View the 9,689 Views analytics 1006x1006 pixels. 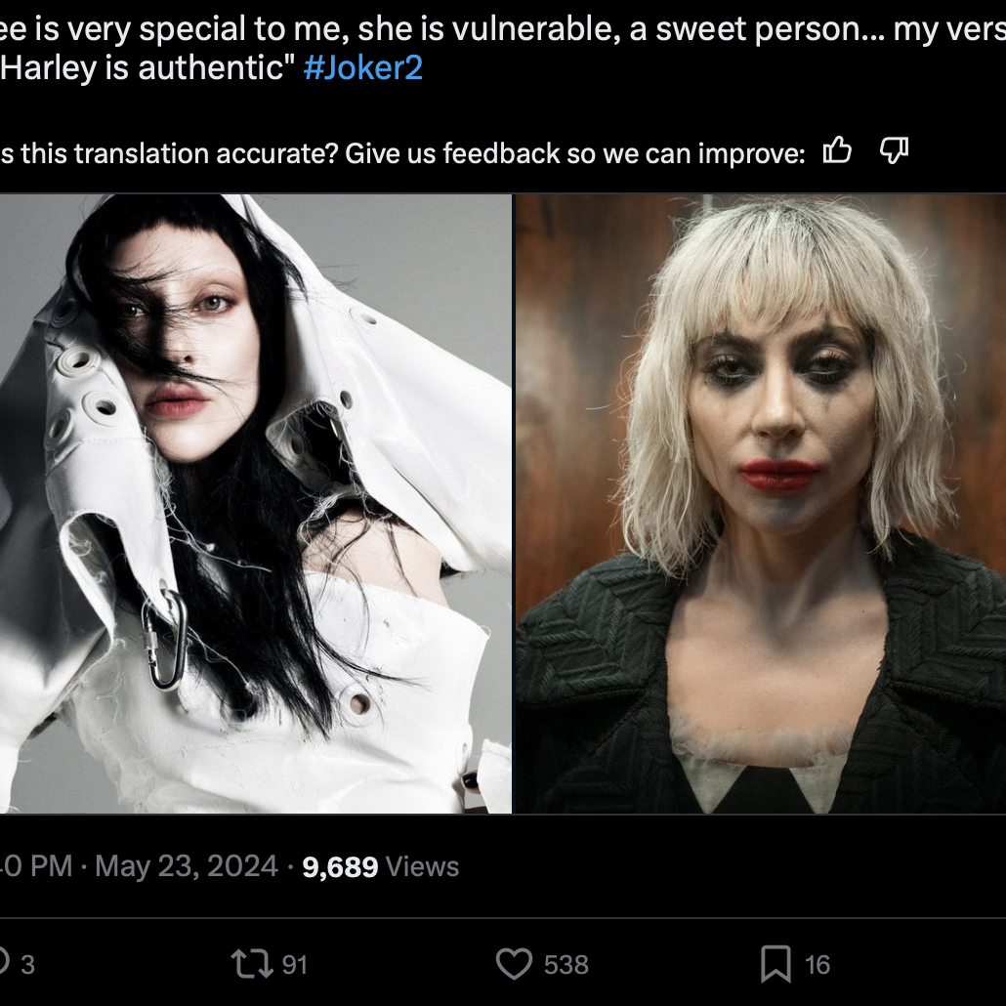(340, 866)
